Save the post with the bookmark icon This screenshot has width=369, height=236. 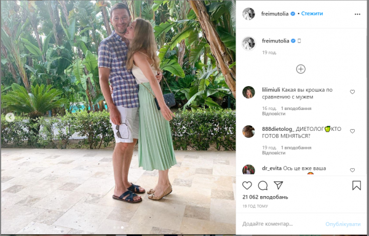(357, 186)
